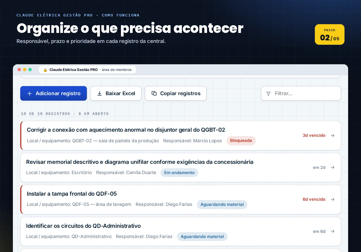Click the PASSO 02/05 step badge
361x252 pixels.
point(330,34)
